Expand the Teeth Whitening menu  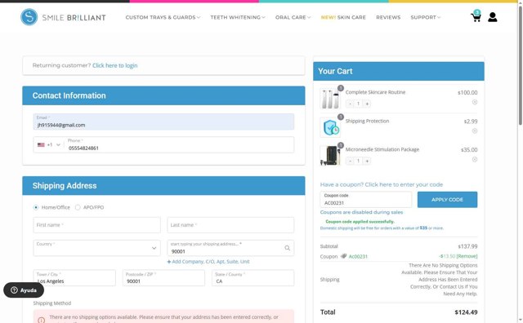pyautogui.click(x=238, y=17)
